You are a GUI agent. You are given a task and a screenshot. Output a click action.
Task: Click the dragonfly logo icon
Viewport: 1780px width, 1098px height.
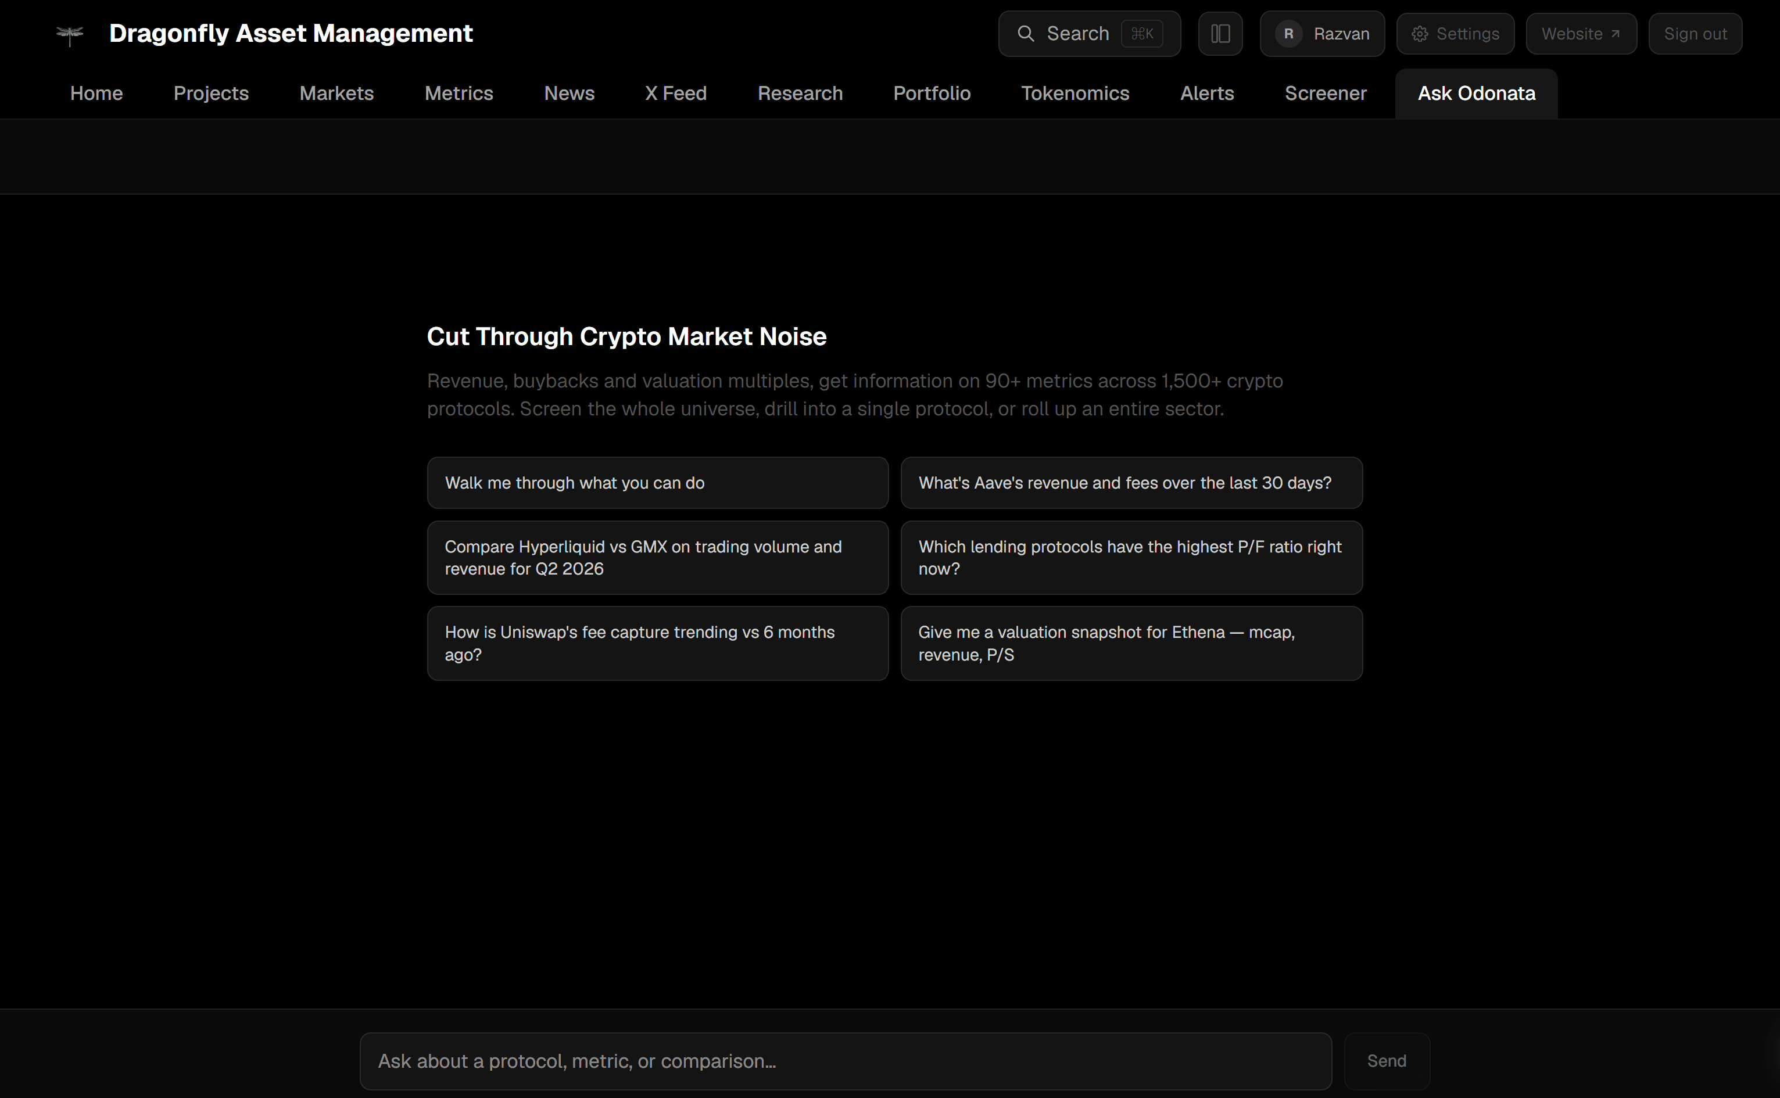click(70, 34)
